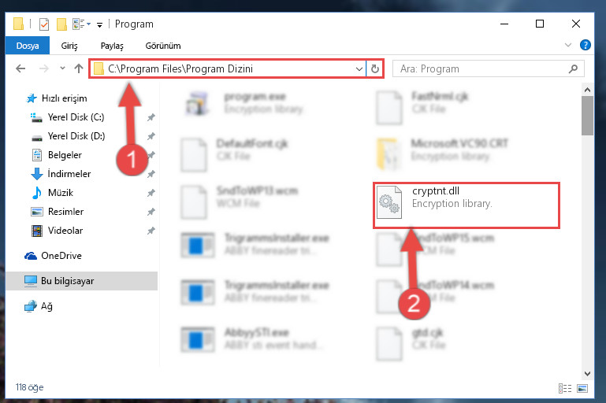Expand the address bar history dropdown
This screenshot has height=403, width=606.
[359, 68]
